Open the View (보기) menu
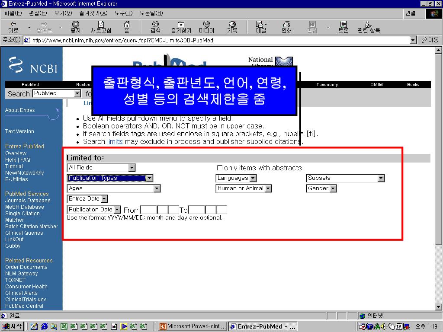This screenshot has height=332, width=443. pyautogui.click(x=63, y=13)
